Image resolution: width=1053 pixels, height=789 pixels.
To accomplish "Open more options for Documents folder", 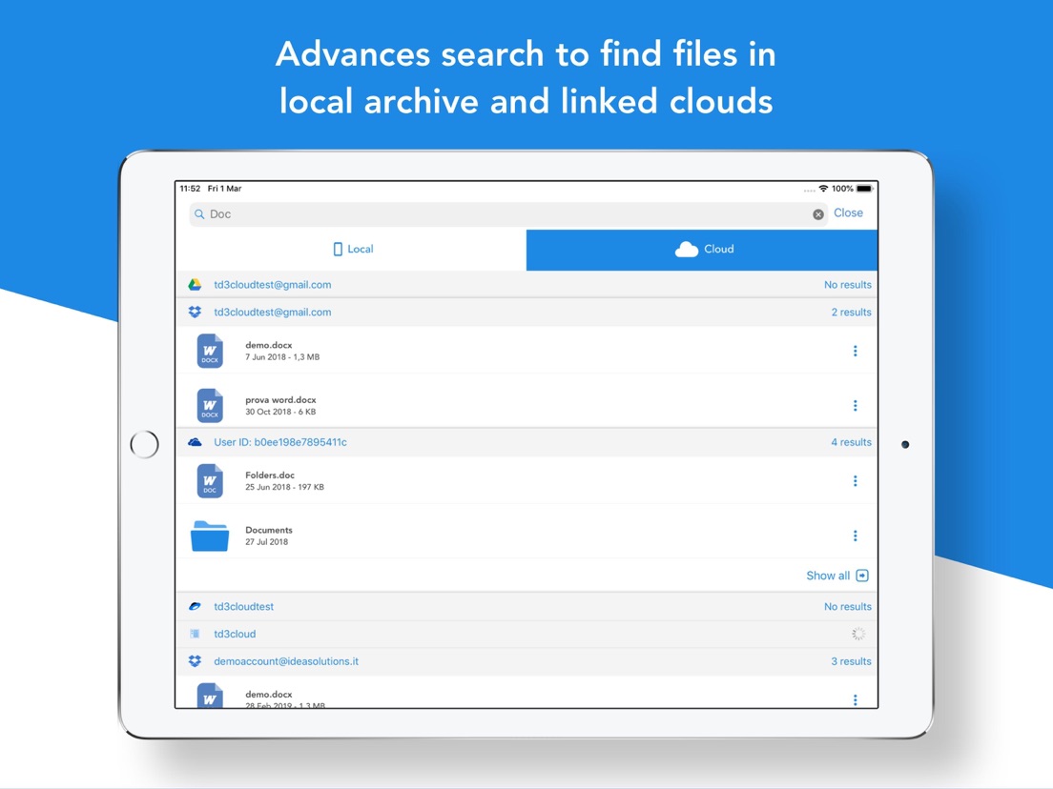I will pos(855,536).
